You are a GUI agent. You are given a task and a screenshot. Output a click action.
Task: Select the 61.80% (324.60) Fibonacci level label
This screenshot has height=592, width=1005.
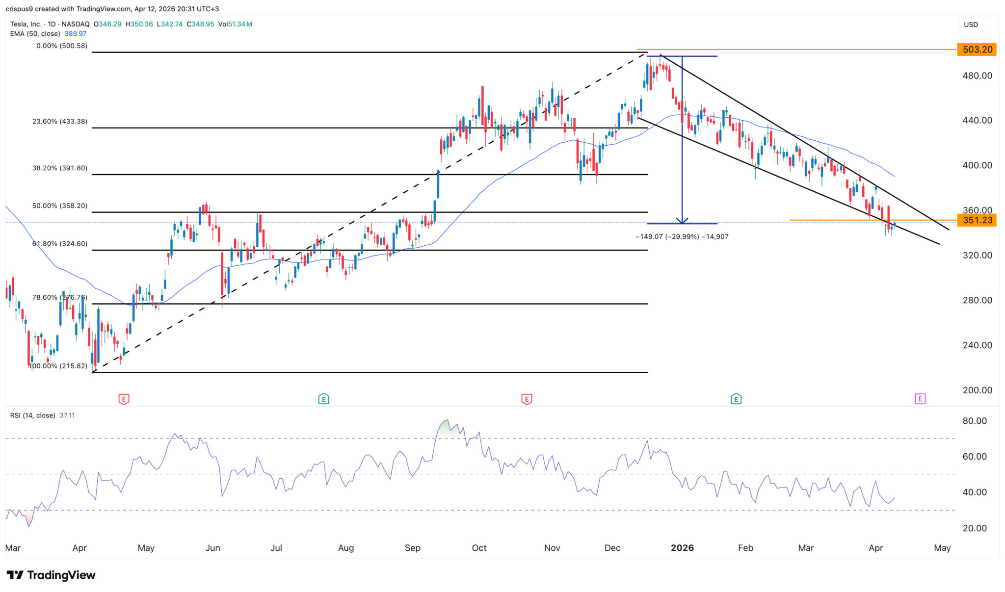[x=60, y=244]
